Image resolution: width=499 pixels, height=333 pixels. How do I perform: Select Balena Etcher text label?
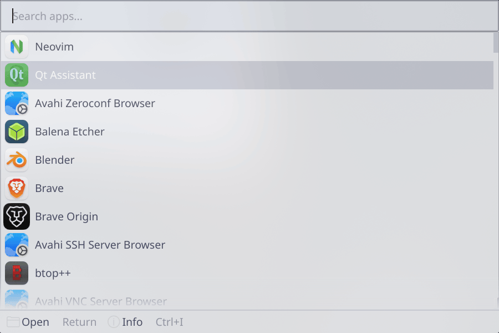coord(70,132)
